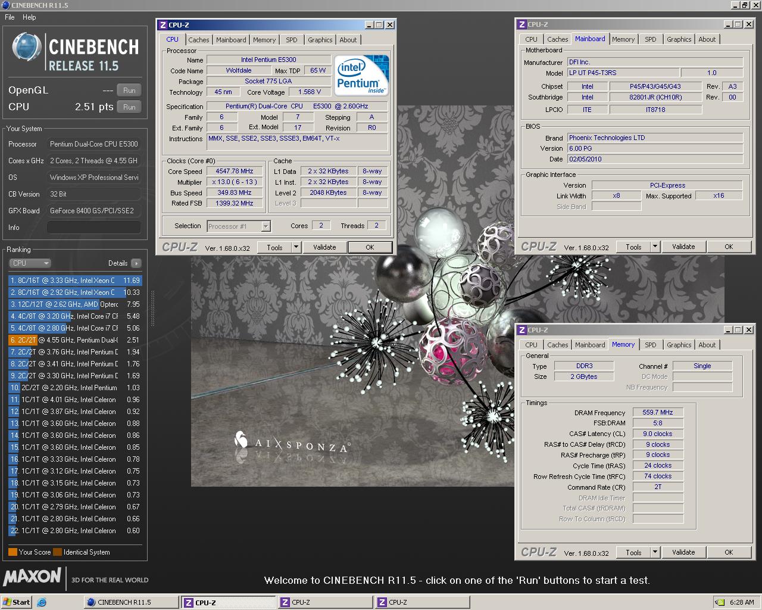Run the CPU benchmark
Screen dimensions: 762x610
[129, 107]
